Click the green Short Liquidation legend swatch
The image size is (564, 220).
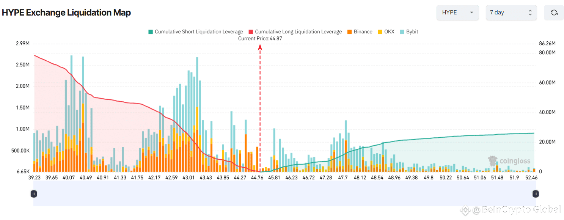tap(150, 32)
